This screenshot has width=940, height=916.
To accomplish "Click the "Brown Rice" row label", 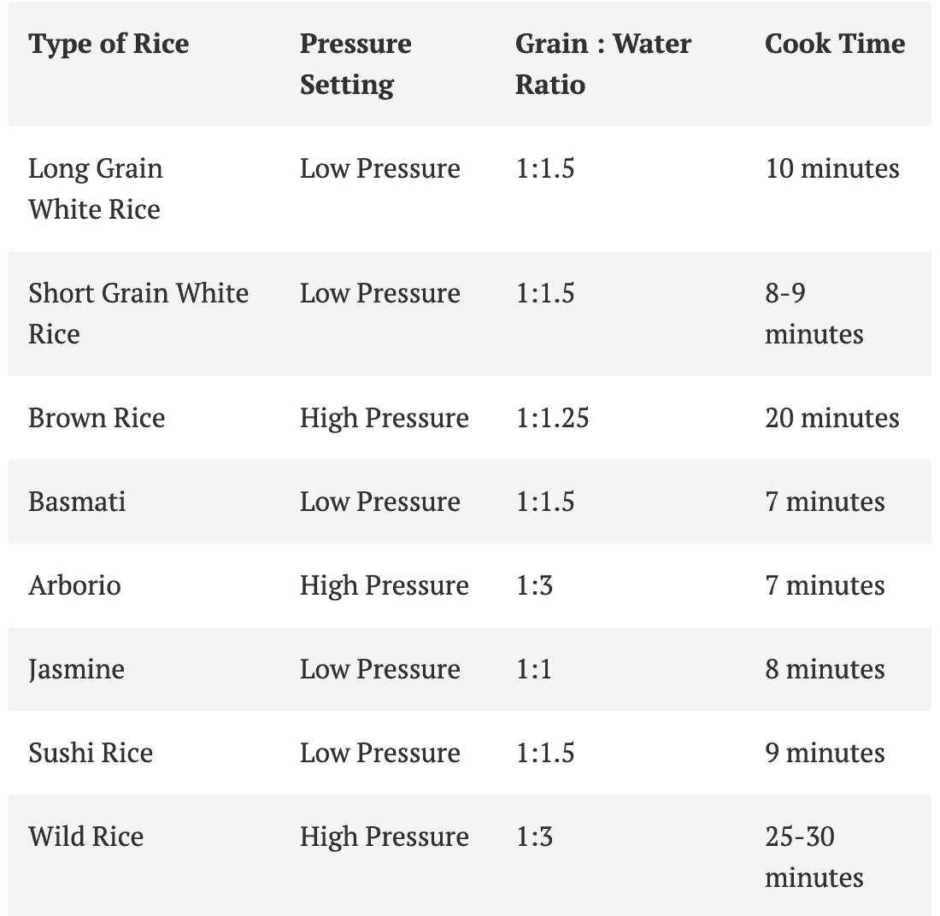I will [97, 418].
